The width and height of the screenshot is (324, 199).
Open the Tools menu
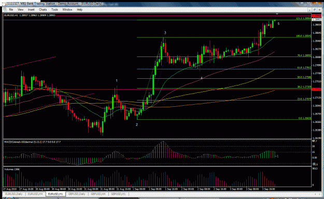(54, 9)
